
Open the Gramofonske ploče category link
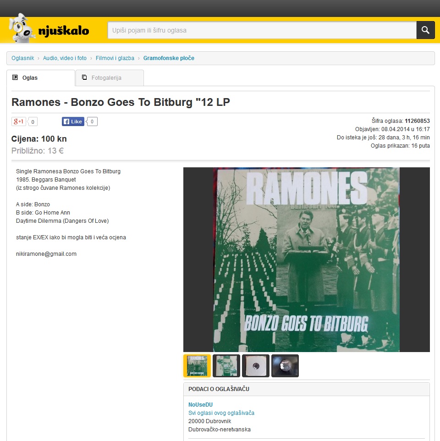click(x=169, y=58)
